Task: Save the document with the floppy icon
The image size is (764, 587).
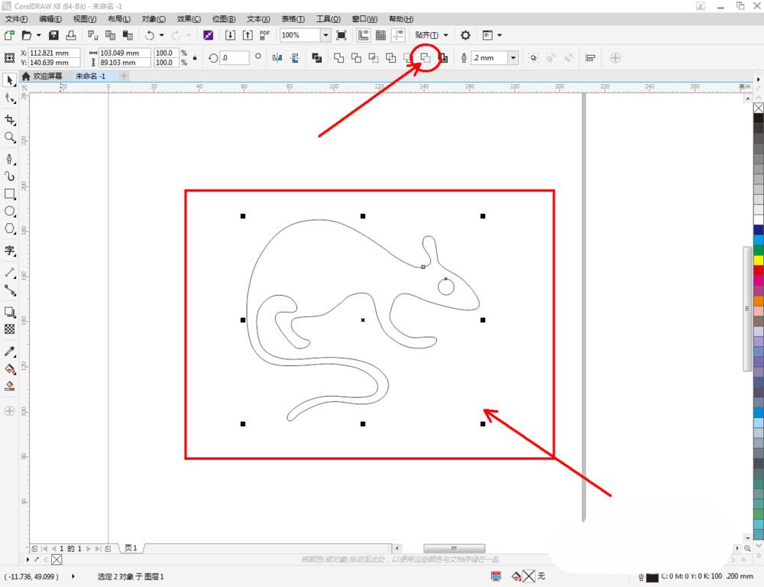Action: point(53,35)
